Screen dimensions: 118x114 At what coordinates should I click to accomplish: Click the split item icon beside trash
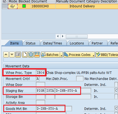point(37,55)
